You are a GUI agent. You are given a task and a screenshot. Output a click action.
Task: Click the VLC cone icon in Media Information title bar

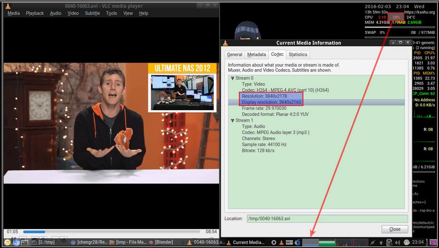tap(225, 43)
